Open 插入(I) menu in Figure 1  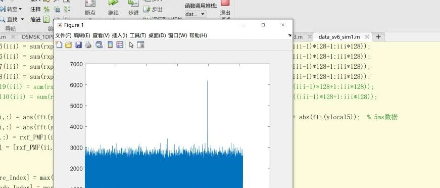click(120, 35)
